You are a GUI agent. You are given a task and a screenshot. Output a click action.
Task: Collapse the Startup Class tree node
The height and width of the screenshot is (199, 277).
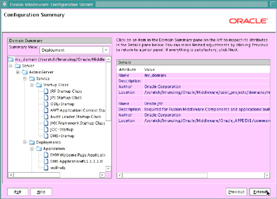[x=32, y=85]
